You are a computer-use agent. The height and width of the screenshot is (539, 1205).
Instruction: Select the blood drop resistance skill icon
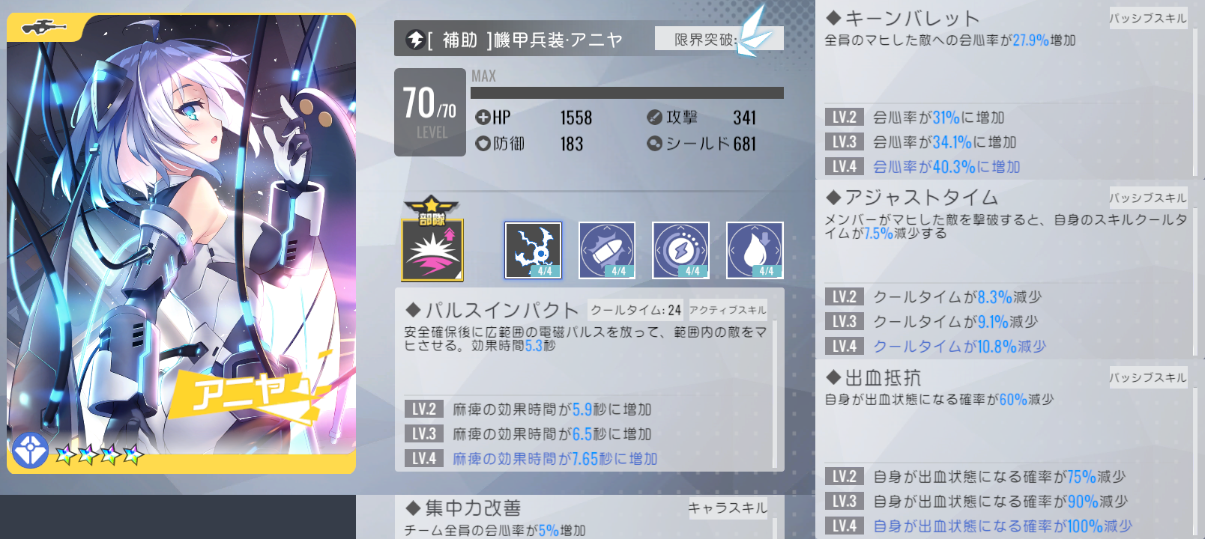pos(755,250)
